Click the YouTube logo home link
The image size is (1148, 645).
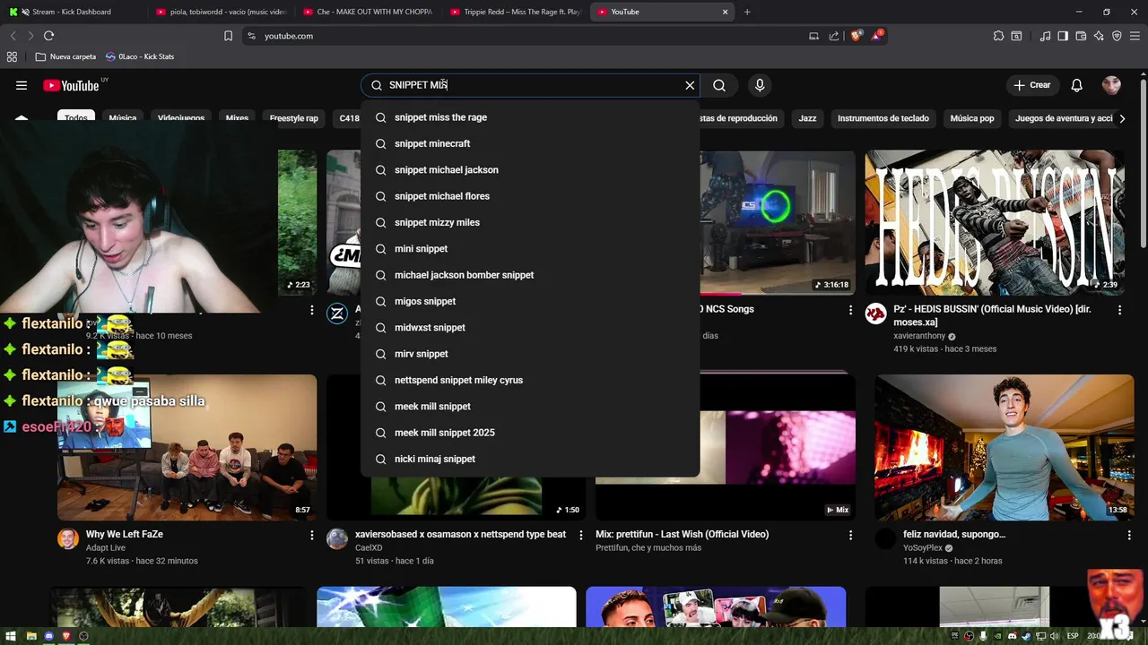pos(71,85)
